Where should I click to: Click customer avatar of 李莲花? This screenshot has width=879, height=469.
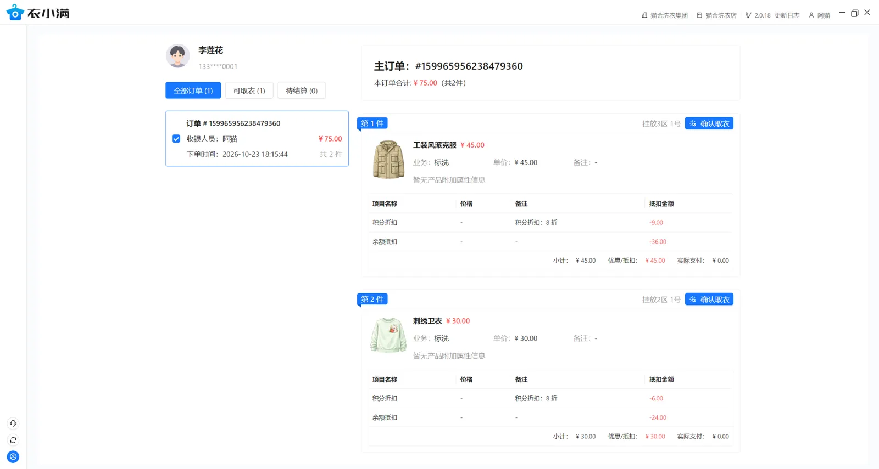click(x=177, y=56)
